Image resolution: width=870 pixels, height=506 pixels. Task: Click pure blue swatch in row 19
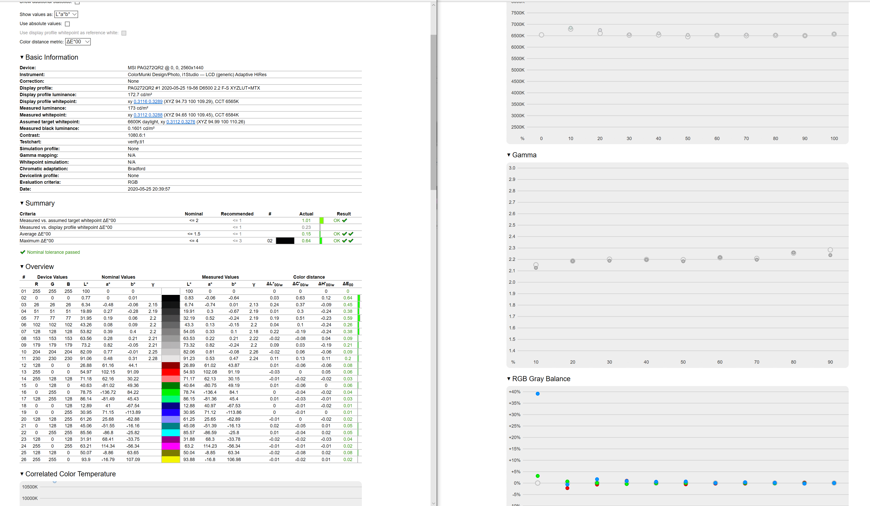coord(171,412)
